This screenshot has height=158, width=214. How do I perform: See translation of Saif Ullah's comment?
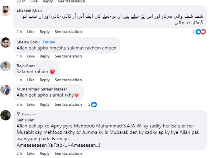(x=68, y=154)
